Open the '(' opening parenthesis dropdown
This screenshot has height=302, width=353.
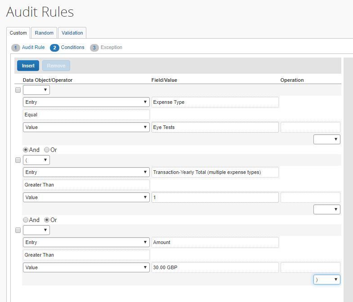[x=36, y=160]
